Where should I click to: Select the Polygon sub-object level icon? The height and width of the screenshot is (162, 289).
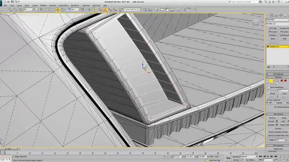(282, 81)
